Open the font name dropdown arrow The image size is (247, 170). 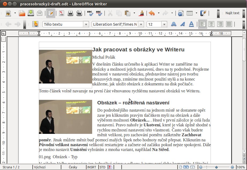(141, 24)
